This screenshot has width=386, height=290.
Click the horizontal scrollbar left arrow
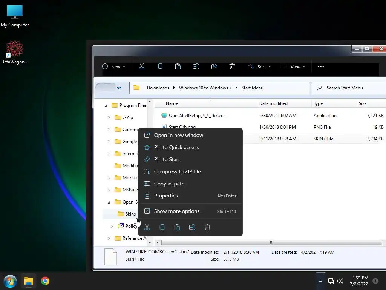click(158, 243)
